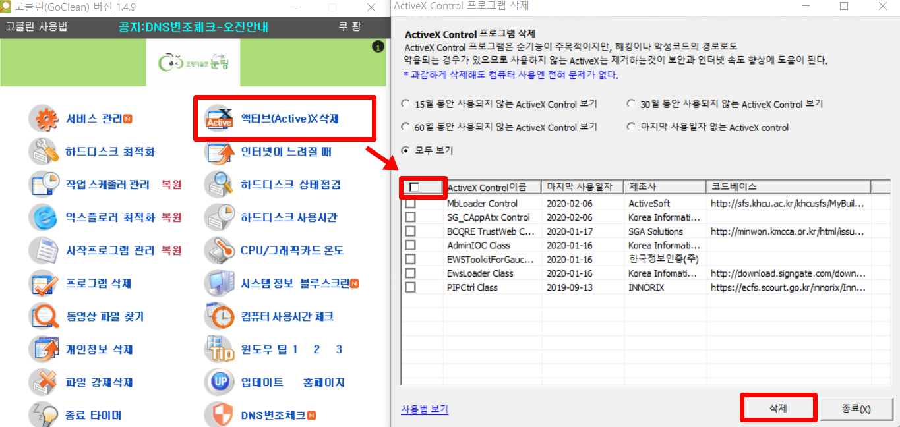Click the 컴퓨터 사용시간 체크 icon
900x427 pixels.
click(x=220, y=316)
